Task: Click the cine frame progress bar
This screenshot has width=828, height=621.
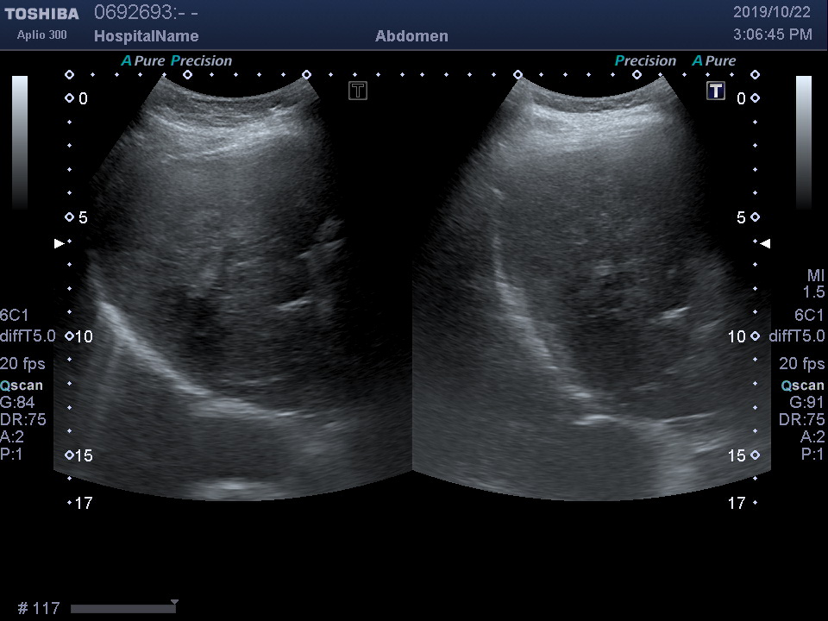Action: pos(122,609)
